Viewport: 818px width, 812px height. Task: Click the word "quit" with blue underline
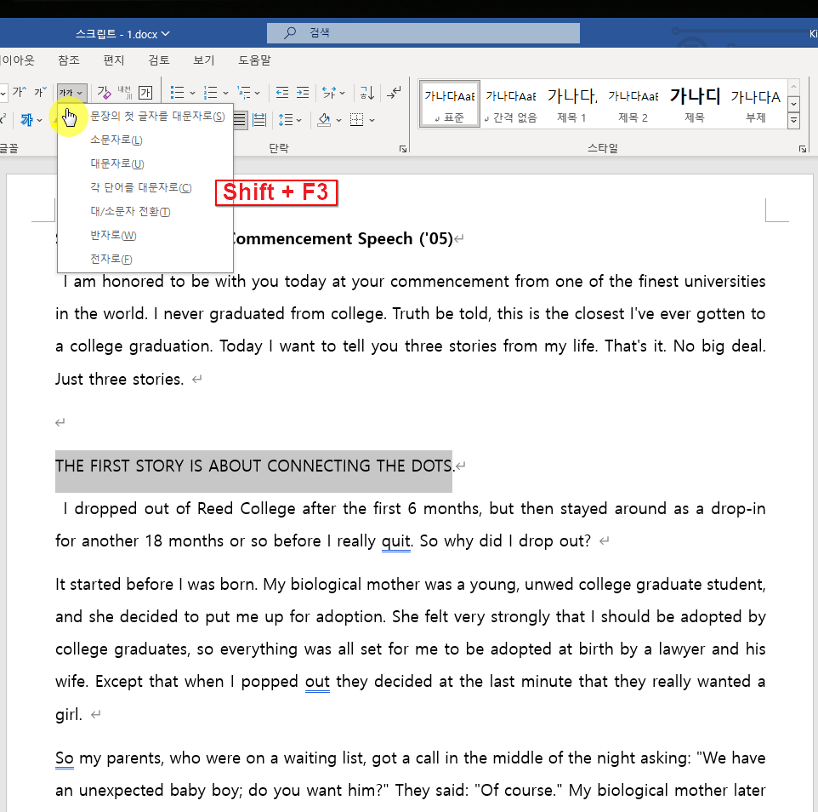[x=395, y=541]
